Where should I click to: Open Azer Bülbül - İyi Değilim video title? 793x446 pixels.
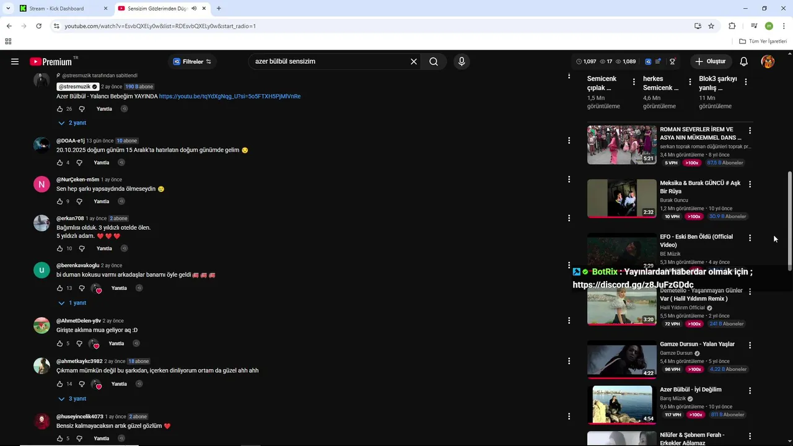point(691,390)
